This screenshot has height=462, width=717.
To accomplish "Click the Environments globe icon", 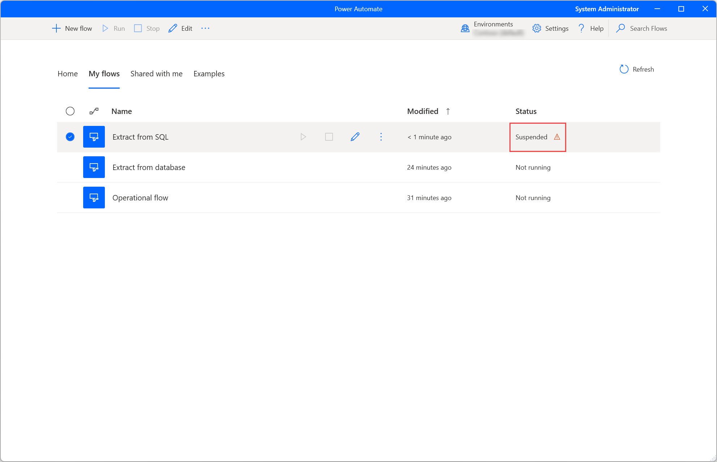I will coord(464,28).
